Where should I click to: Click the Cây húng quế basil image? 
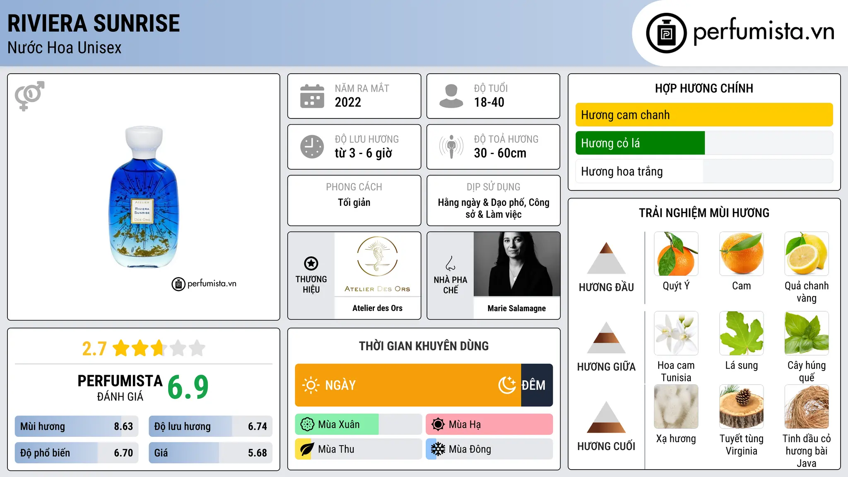[807, 333]
